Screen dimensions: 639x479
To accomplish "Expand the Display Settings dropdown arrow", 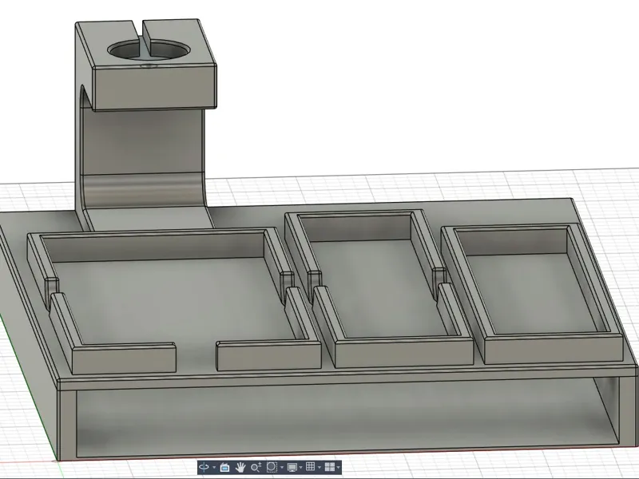I will coord(301,467).
